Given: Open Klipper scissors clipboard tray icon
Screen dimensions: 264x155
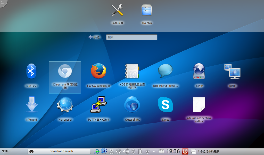Looking at the screenshot, I should (x=111, y=151).
